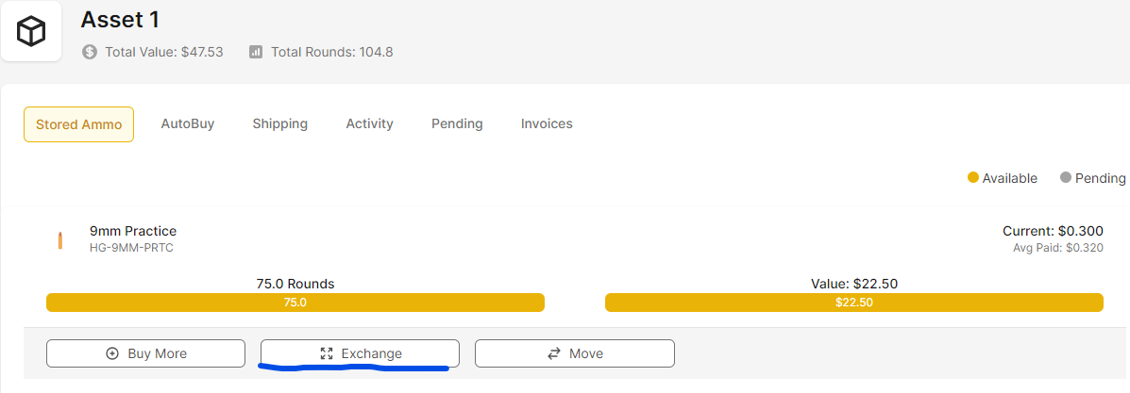Open the Shipping tab
The image size is (1130, 393).
(280, 123)
